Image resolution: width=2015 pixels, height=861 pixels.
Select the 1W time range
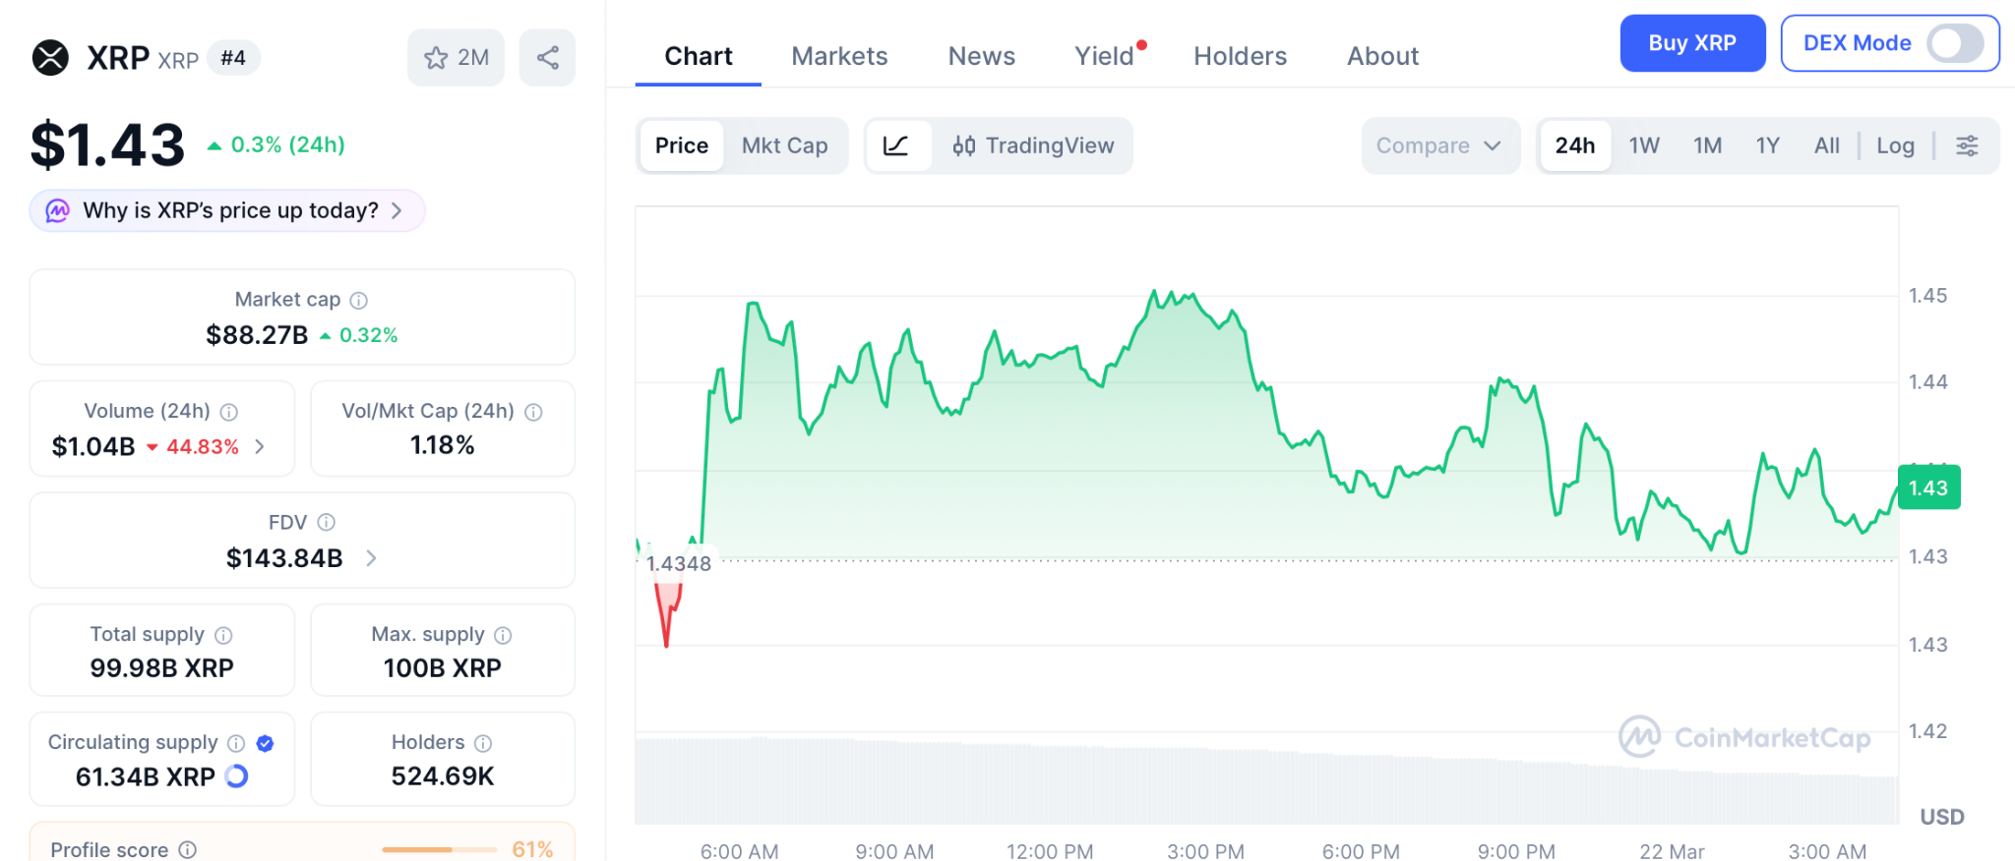pos(1643,146)
